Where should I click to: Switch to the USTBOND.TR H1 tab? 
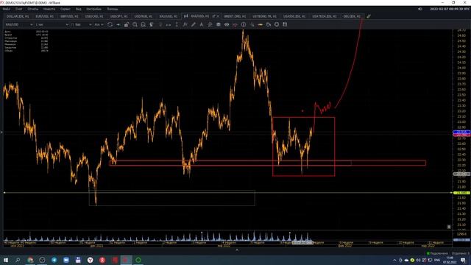tap(264, 16)
